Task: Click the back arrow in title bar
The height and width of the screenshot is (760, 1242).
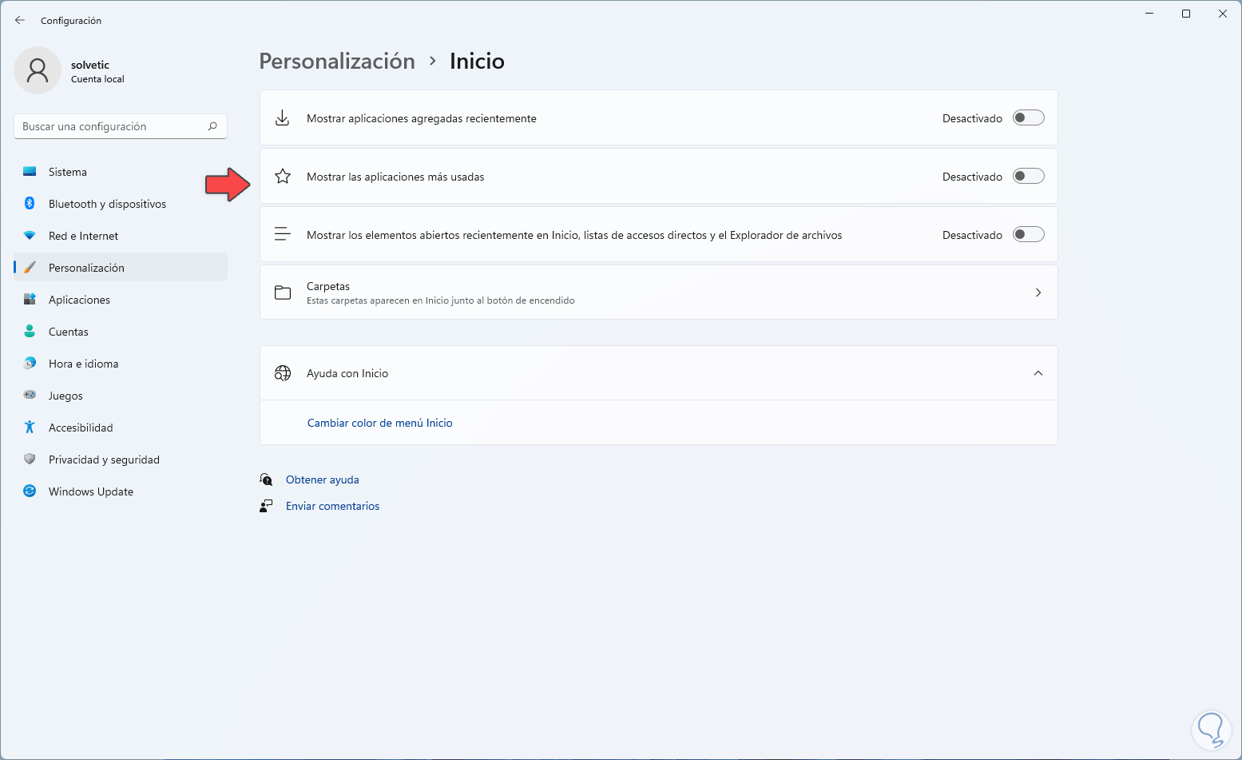Action: click(20, 20)
